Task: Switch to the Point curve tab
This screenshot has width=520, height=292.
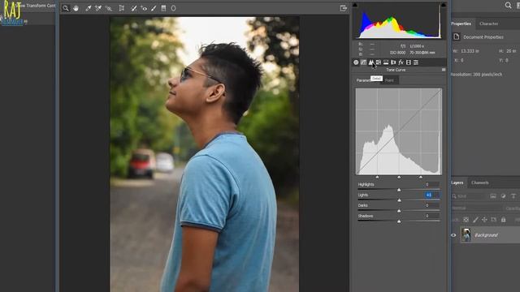Action: point(389,80)
